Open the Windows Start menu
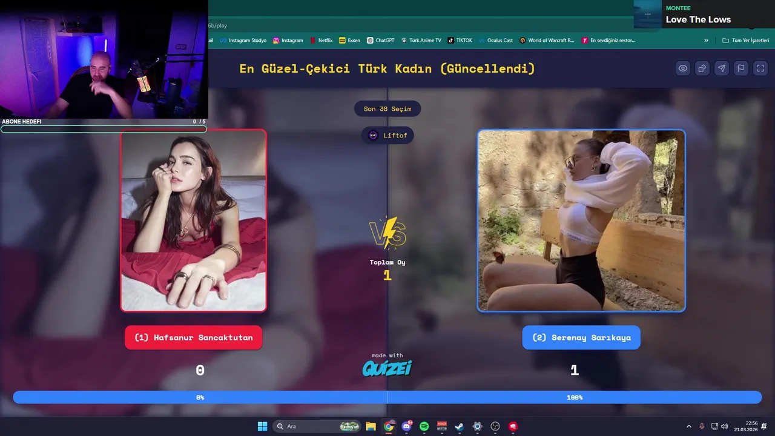The width and height of the screenshot is (775, 436). (262, 426)
